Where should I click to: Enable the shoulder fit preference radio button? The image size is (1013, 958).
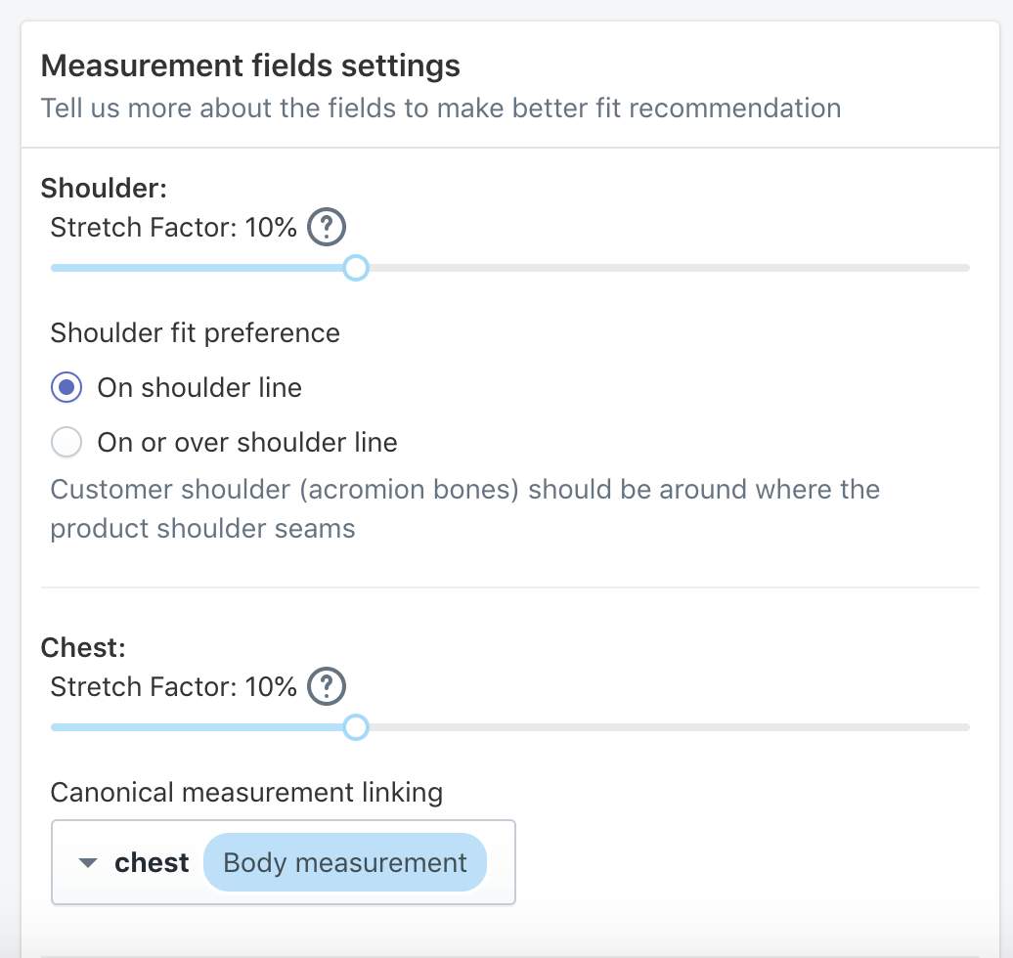tap(66, 387)
